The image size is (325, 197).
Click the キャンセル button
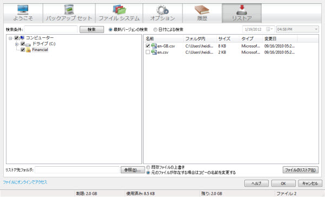click(x=310, y=183)
